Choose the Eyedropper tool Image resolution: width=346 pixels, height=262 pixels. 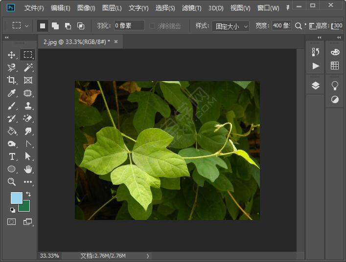coord(12,93)
